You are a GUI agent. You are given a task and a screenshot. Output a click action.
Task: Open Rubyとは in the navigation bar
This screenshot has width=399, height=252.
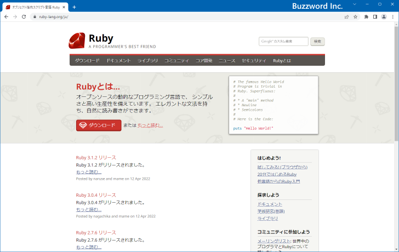tap(282, 60)
